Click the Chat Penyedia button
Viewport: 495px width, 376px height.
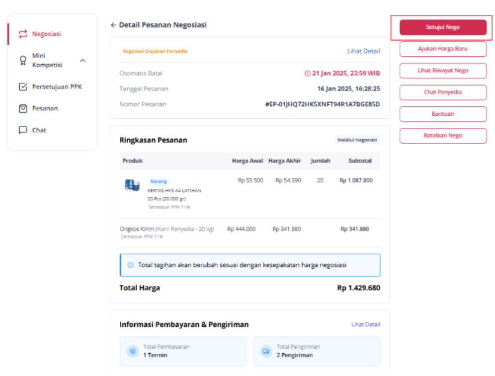click(443, 92)
